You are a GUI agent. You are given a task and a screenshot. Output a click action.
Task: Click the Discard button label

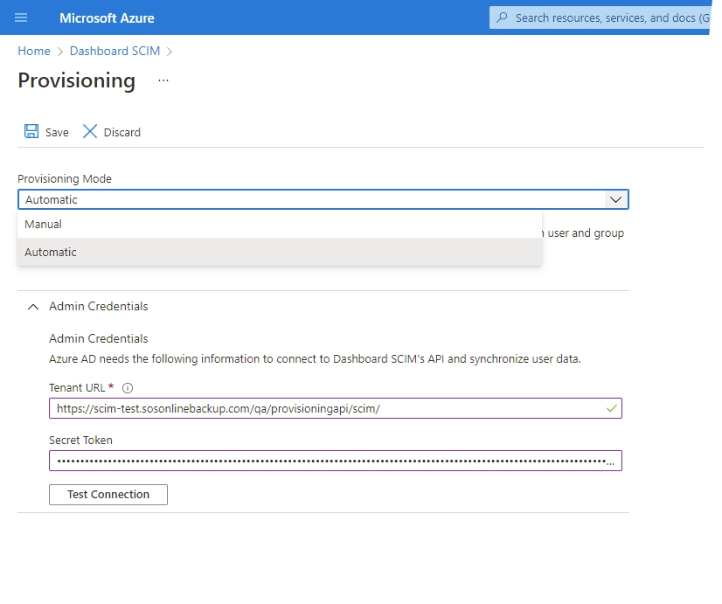122,133
